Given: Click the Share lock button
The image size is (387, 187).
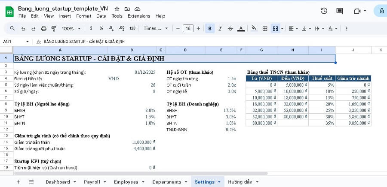Looking at the screenshot, I should point(381,11).
